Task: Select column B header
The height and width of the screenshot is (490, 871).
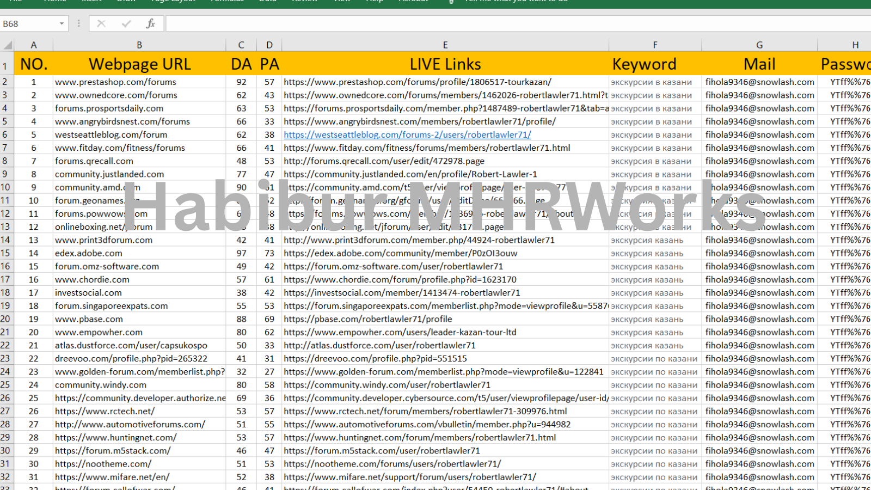Action: coord(139,45)
